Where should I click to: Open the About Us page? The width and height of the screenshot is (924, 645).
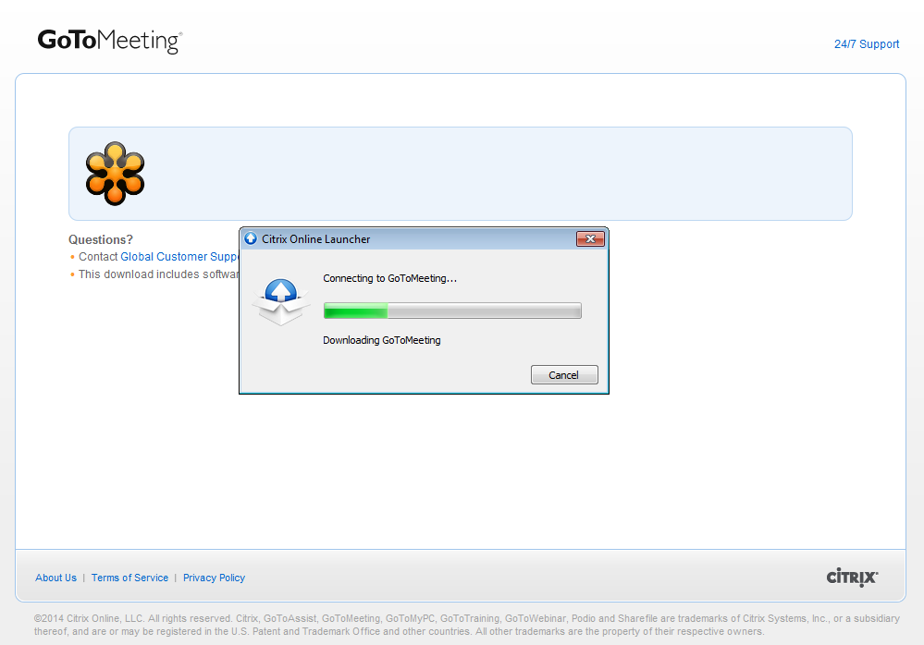[55, 578]
